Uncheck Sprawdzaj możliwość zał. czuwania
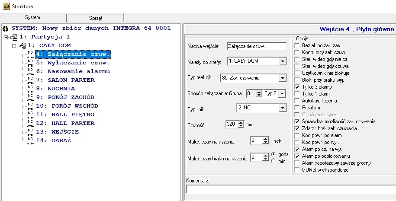 297,121
